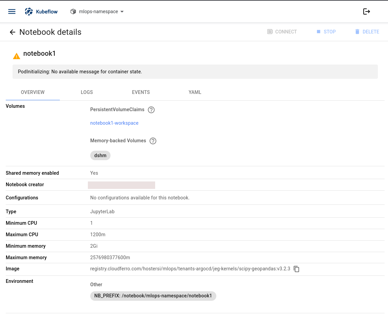Click the Kubeflow logo
Viewport: 388px width, 318px height.
(41, 11)
